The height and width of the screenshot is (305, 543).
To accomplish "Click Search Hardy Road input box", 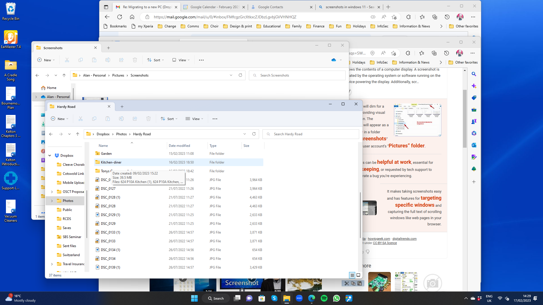I will (x=311, y=134).
